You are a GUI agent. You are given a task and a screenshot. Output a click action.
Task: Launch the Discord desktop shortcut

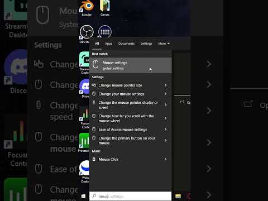click(85, 87)
